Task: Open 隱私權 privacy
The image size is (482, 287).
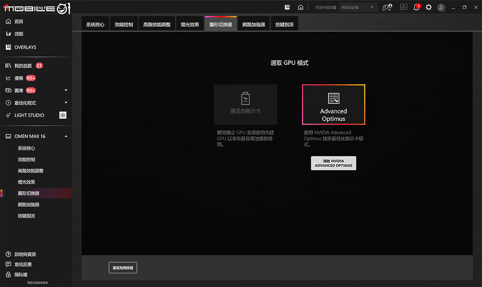Action: click(21, 274)
